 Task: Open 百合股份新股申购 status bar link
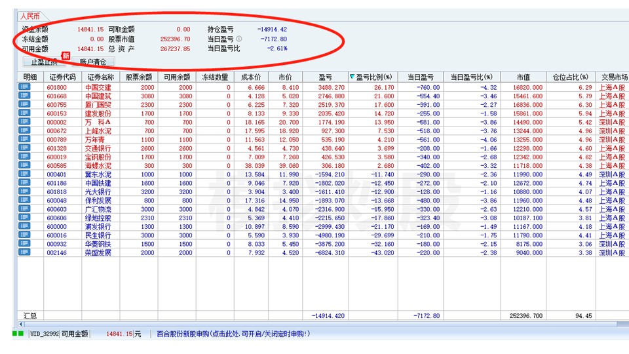233,334
